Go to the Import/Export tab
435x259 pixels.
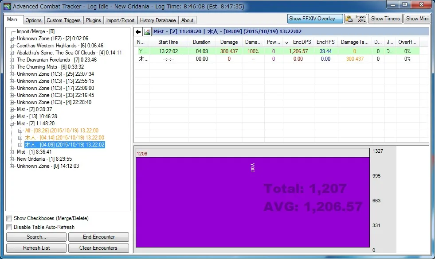pyautogui.click(x=121, y=20)
